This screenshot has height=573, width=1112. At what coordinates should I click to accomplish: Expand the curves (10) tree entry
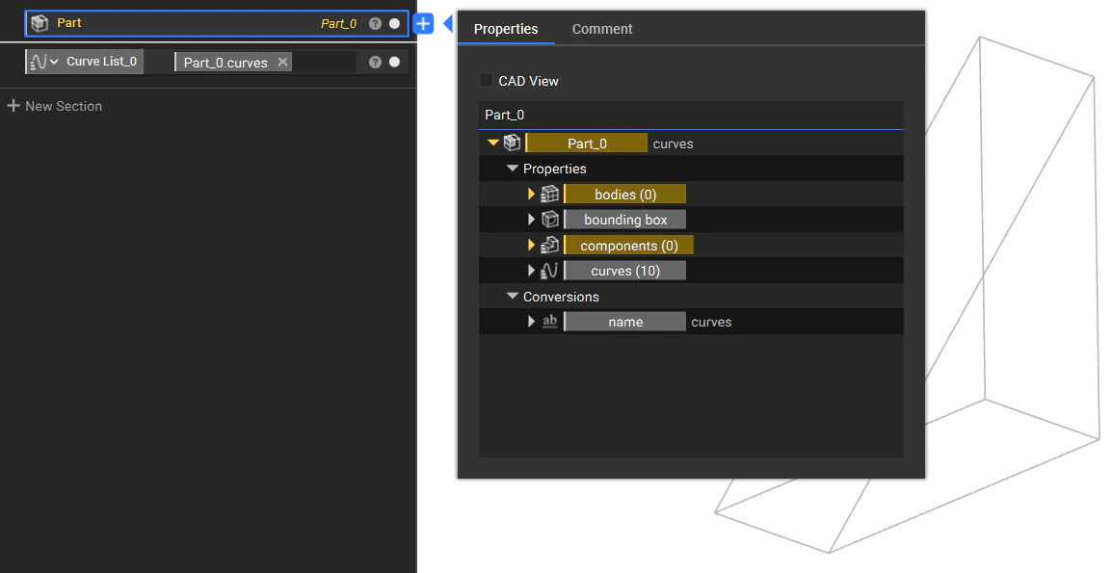532,270
